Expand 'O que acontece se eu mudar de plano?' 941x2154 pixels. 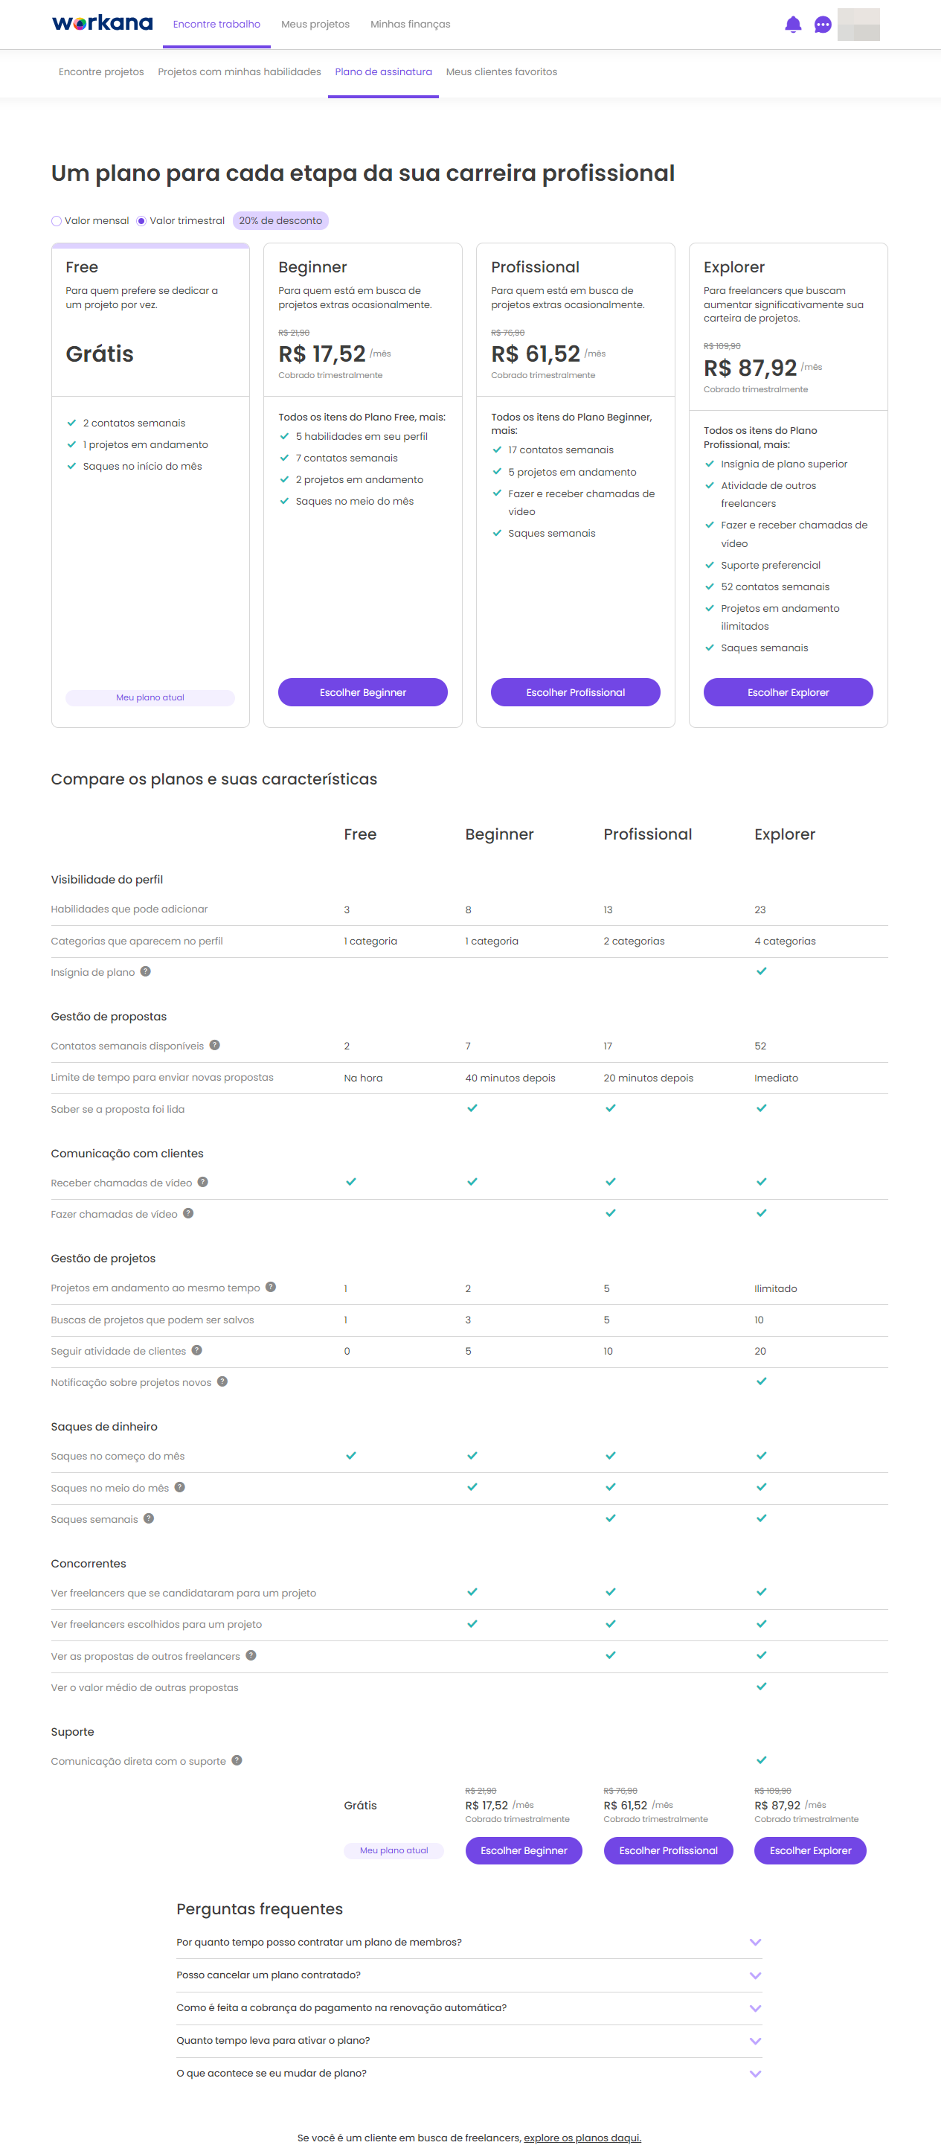click(x=469, y=2073)
